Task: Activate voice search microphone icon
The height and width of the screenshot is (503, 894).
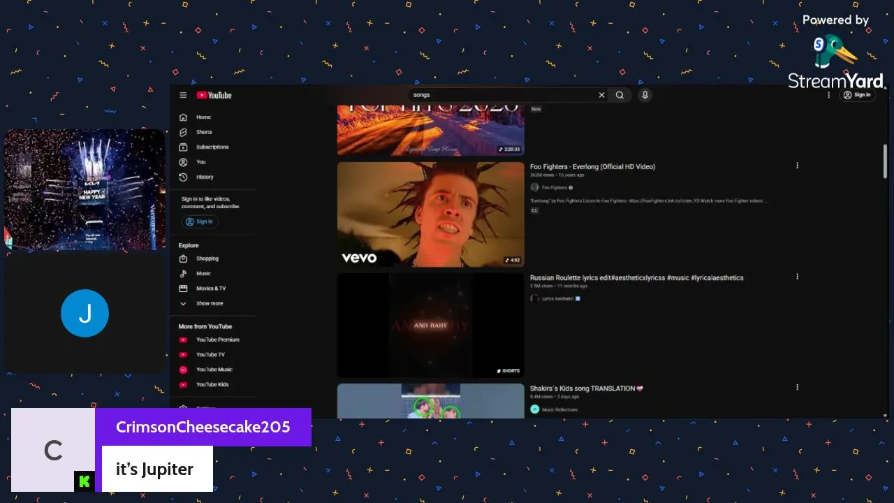Action: click(645, 95)
